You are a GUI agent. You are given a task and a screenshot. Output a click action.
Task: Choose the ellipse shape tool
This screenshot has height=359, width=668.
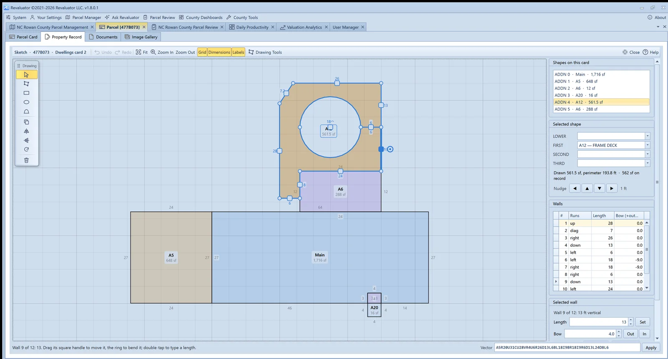point(26,102)
